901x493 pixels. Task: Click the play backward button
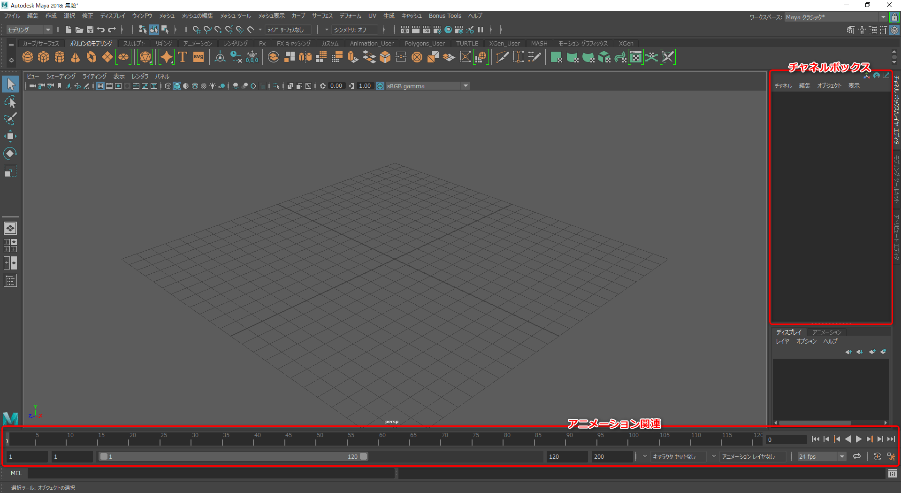coord(848,439)
